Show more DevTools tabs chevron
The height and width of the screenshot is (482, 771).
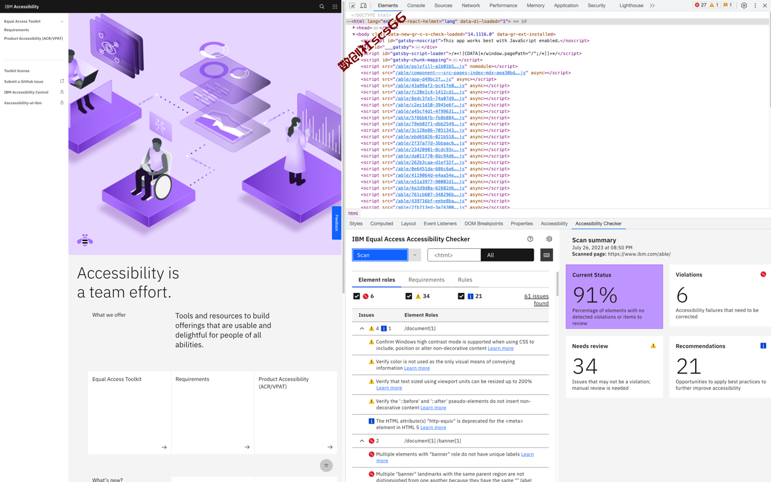tap(652, 5)
